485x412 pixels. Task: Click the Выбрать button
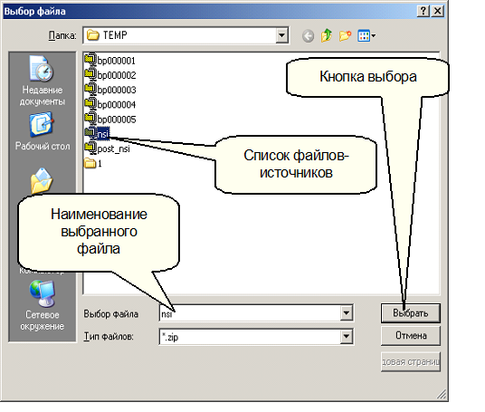tap(411, 313)
